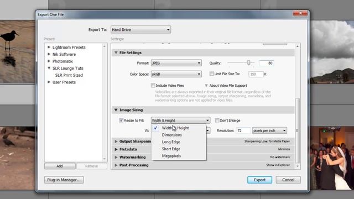
Task: Click the 'No watermark' summary text
Action: (280, 157)
